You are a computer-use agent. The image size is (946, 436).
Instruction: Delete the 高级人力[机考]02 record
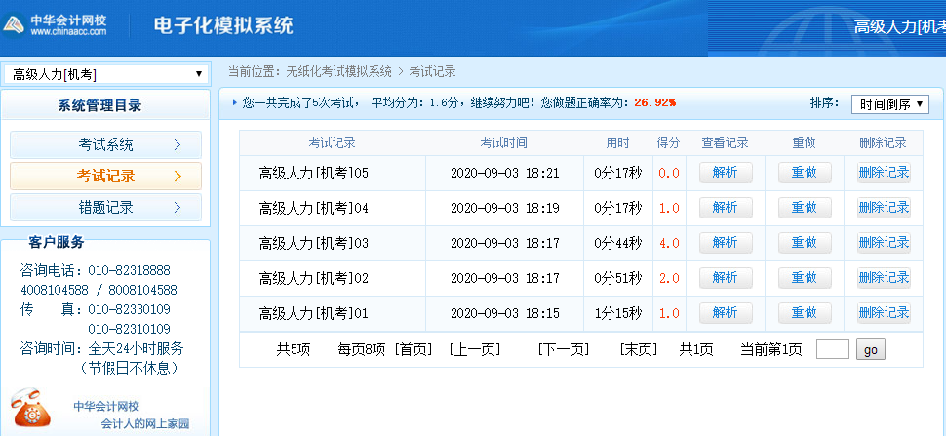point(884,277)
